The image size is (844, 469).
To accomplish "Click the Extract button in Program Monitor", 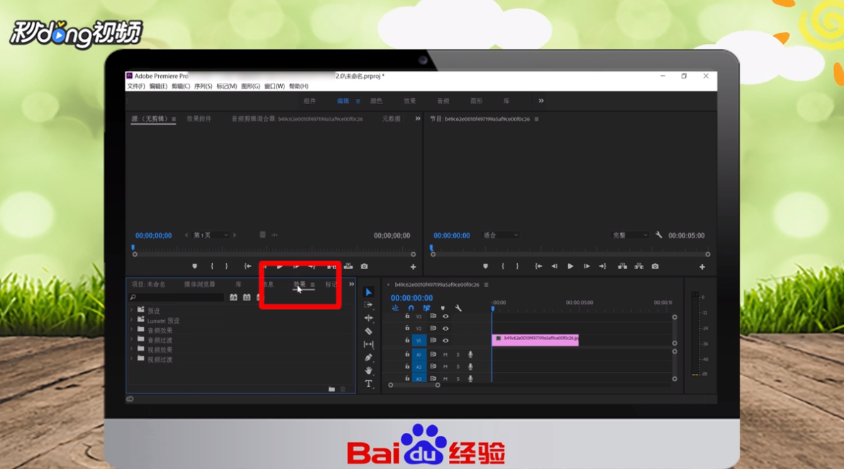I will [x=639, y=266].
